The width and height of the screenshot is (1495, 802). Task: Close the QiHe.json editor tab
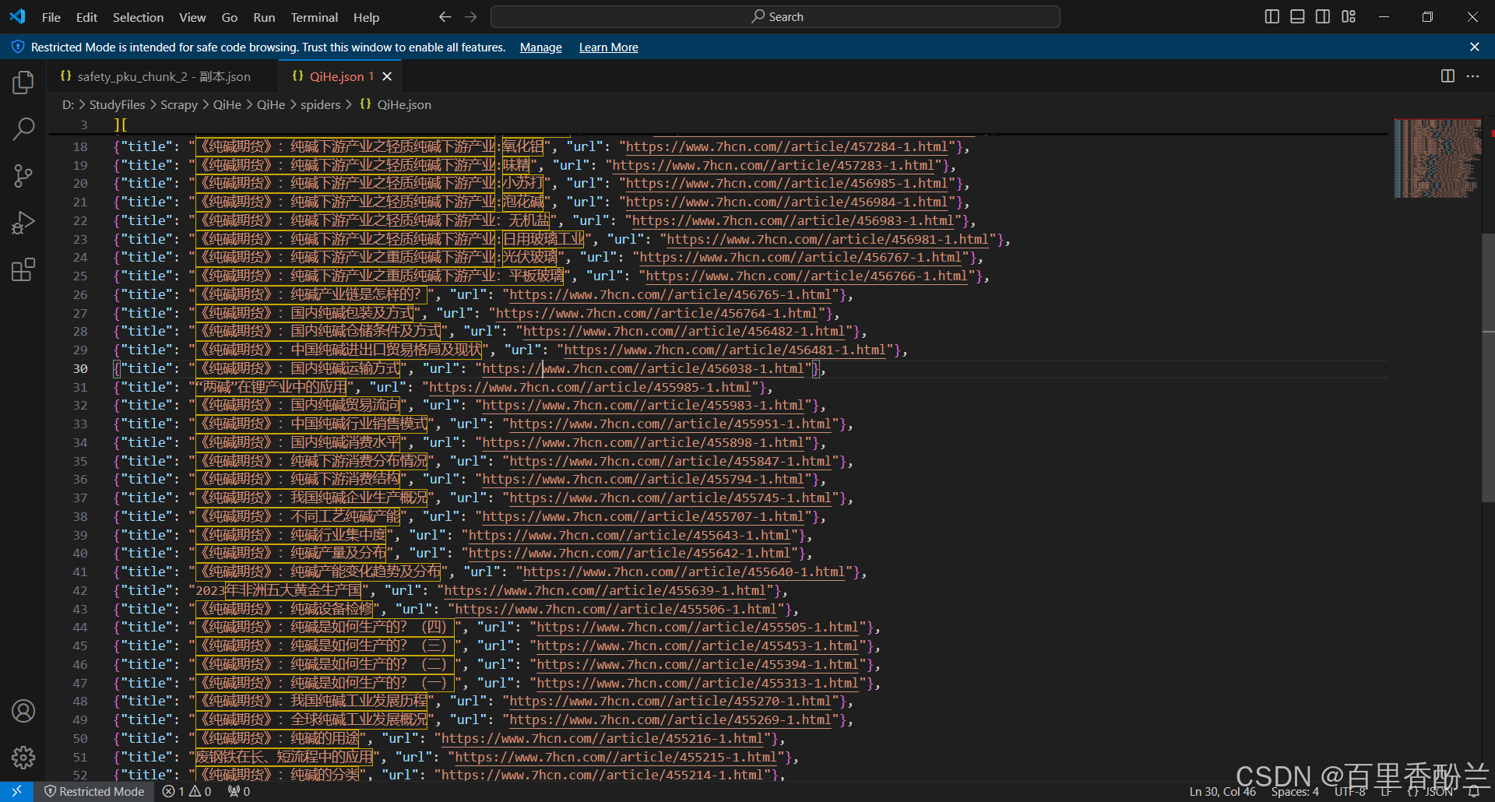click(387, 76)
